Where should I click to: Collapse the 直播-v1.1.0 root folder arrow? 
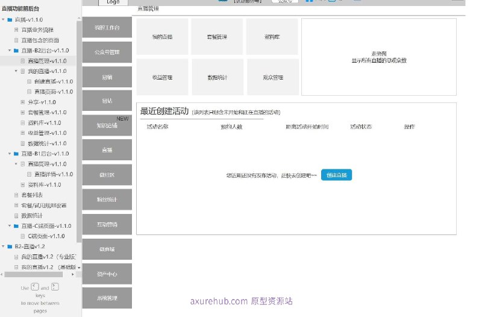point(3,20)
